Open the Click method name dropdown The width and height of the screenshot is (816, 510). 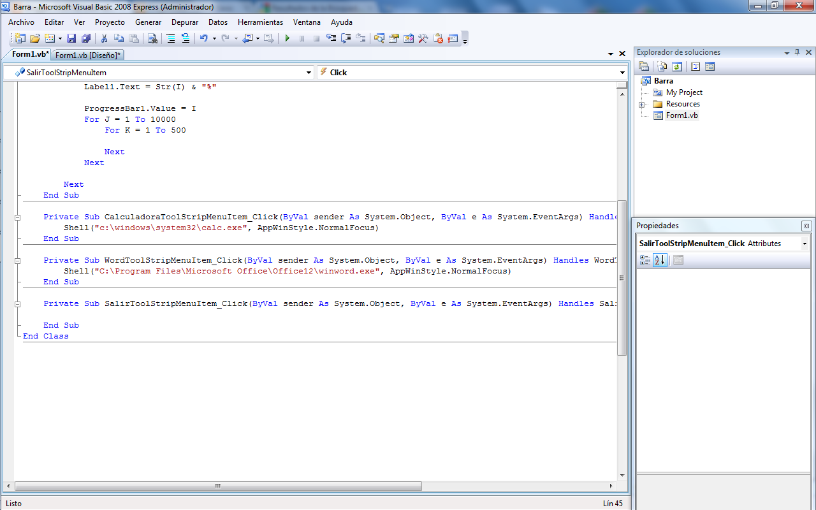[x=622, y=73]
